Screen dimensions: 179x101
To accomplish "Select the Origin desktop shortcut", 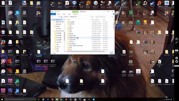I will click(160, 4).
